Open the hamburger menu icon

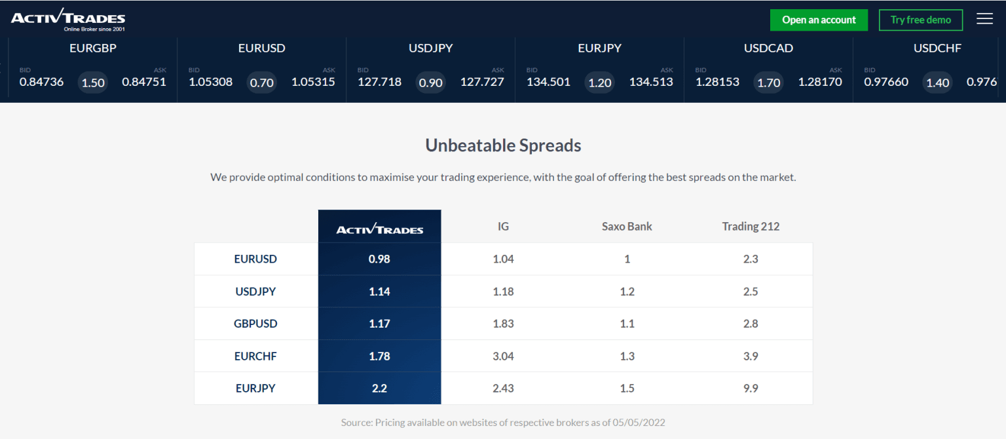coord(984,19)
